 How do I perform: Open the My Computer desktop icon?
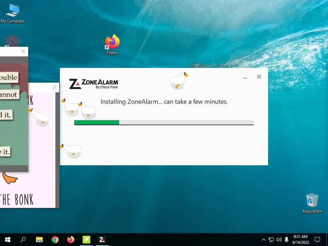pos(12,13)
